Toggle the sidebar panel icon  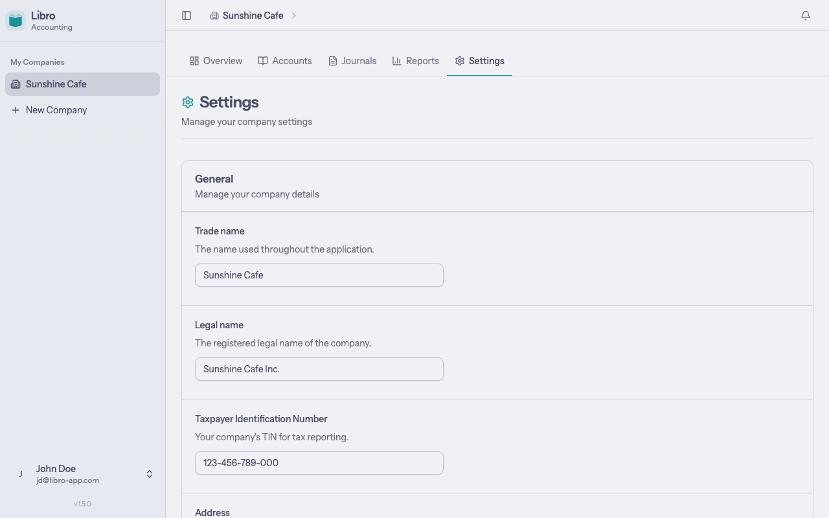(x=187, y=16)
